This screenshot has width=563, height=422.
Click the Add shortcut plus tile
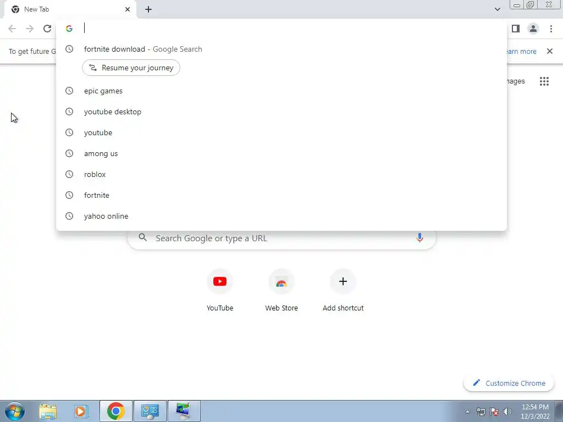343,291
